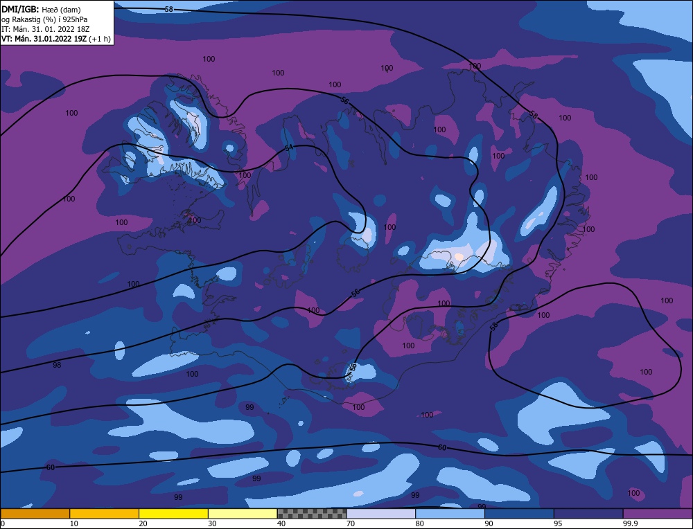Click the dark indigo 95–99.9 legend swatch
This screenshot has width=693, height=529.
(x=588, y=513)
